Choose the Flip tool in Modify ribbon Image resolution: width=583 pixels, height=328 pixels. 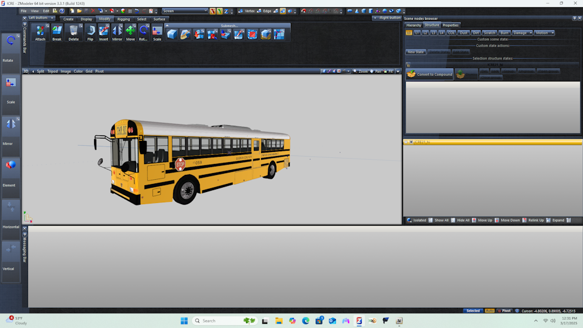coord(90,32)
